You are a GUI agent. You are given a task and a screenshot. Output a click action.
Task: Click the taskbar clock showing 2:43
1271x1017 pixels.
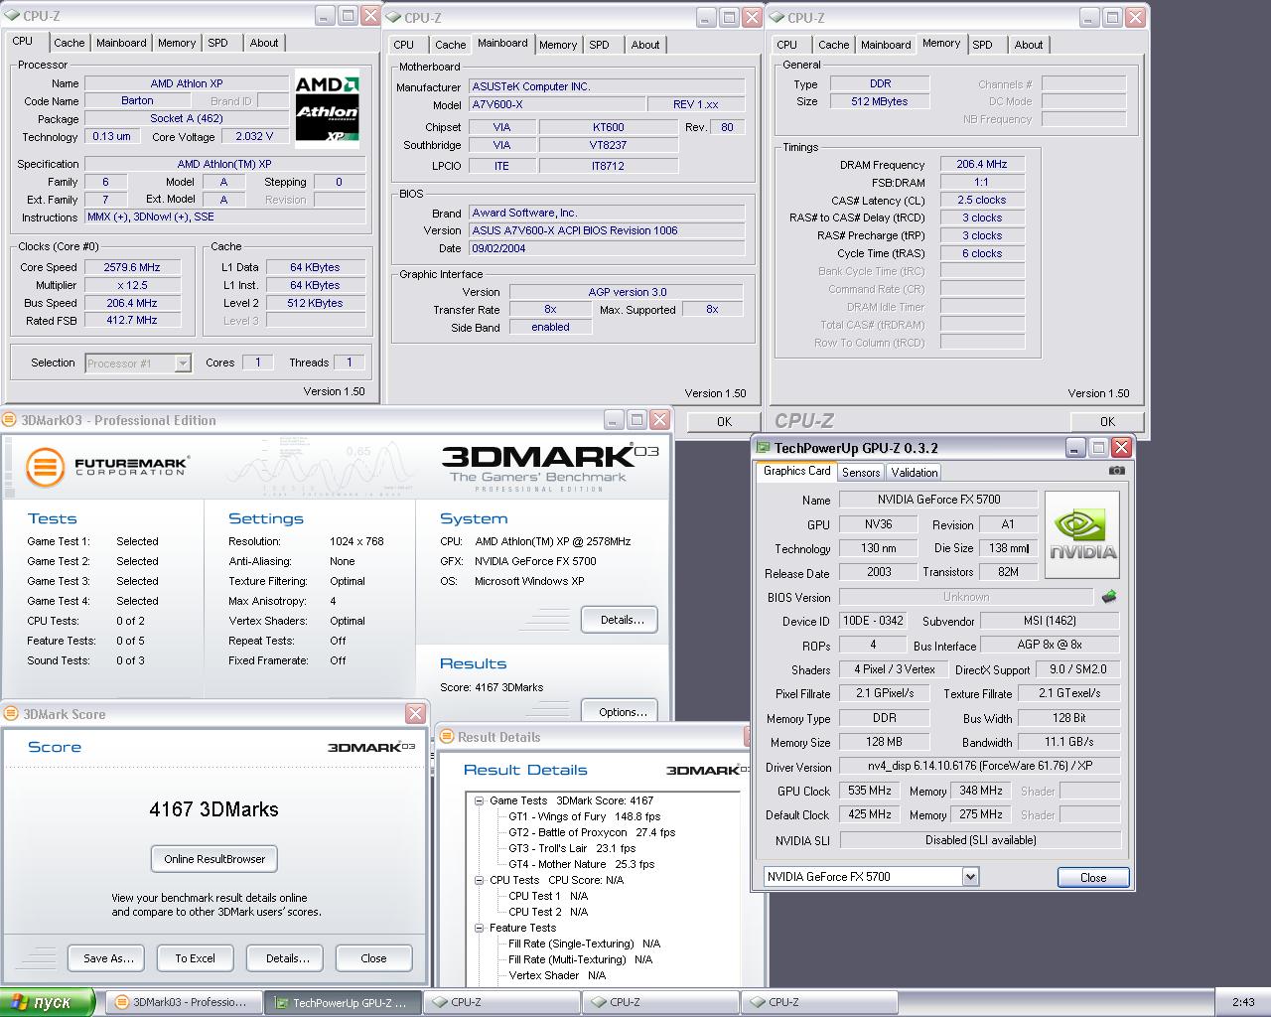(1243, 1002)
